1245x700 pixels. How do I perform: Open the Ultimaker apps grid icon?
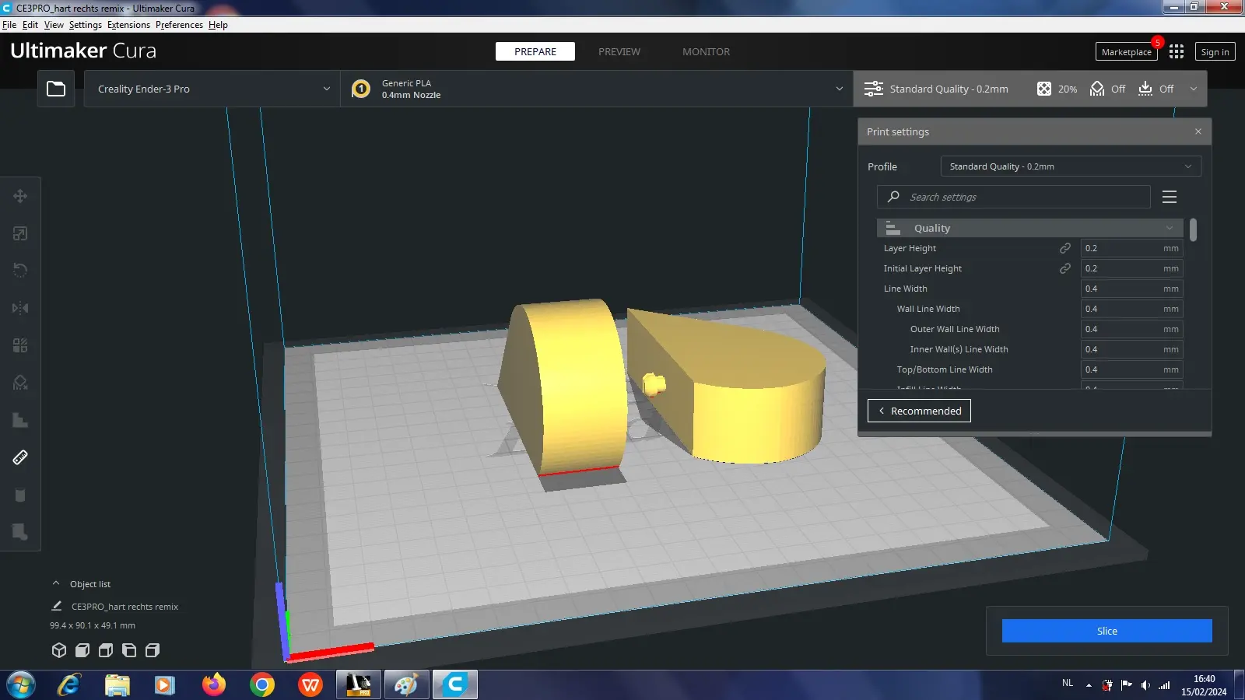point(1177,51)
